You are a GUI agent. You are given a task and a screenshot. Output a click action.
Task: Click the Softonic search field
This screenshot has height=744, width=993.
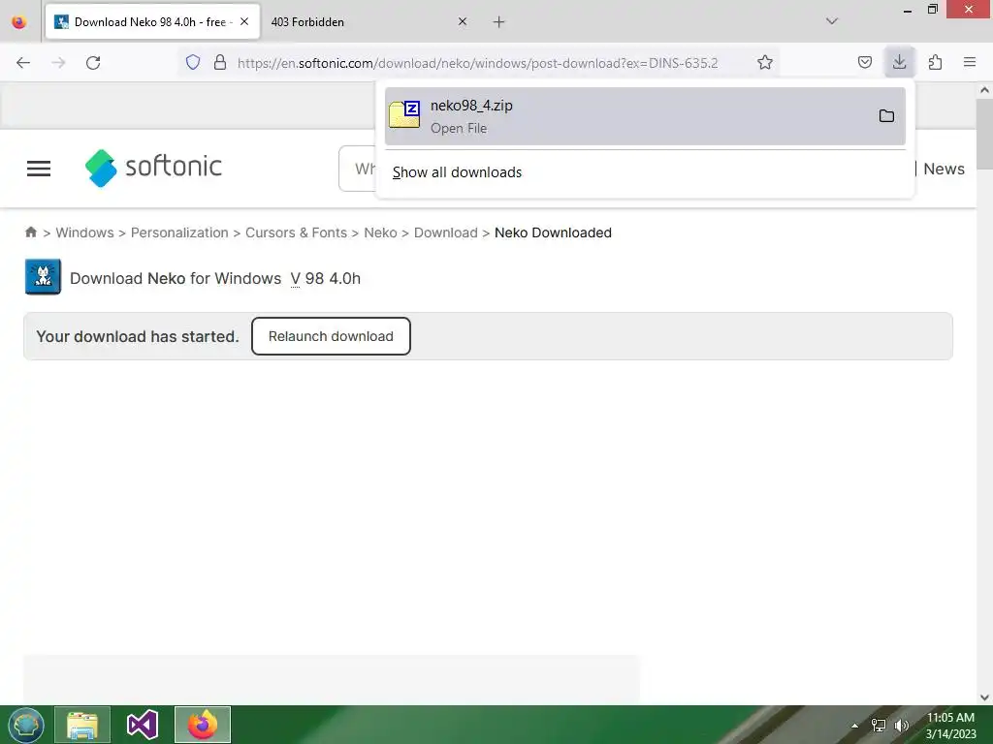pyautogui.click(x=358, y=169)
